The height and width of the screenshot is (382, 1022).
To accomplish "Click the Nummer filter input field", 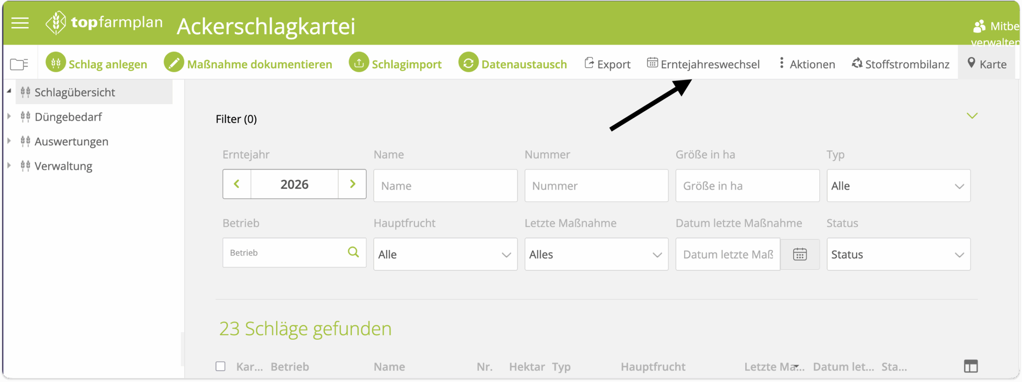I will point(596,186).
